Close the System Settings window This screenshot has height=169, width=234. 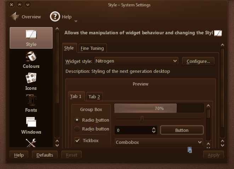(x=11, y=5)
